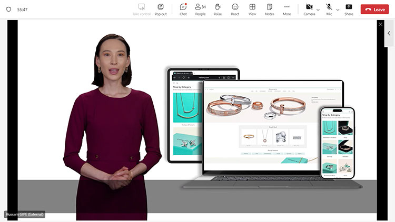Viewport: 395px width, 222px height.
Task: Open the React emoji picker
Action: [235, 9]
